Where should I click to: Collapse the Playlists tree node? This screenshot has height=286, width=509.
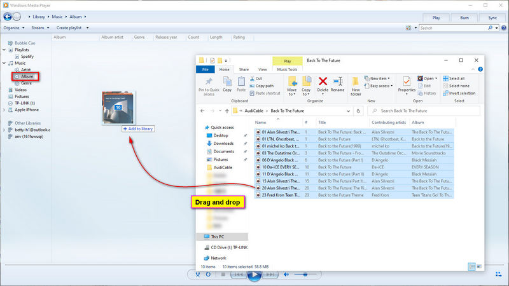point(4,50)
